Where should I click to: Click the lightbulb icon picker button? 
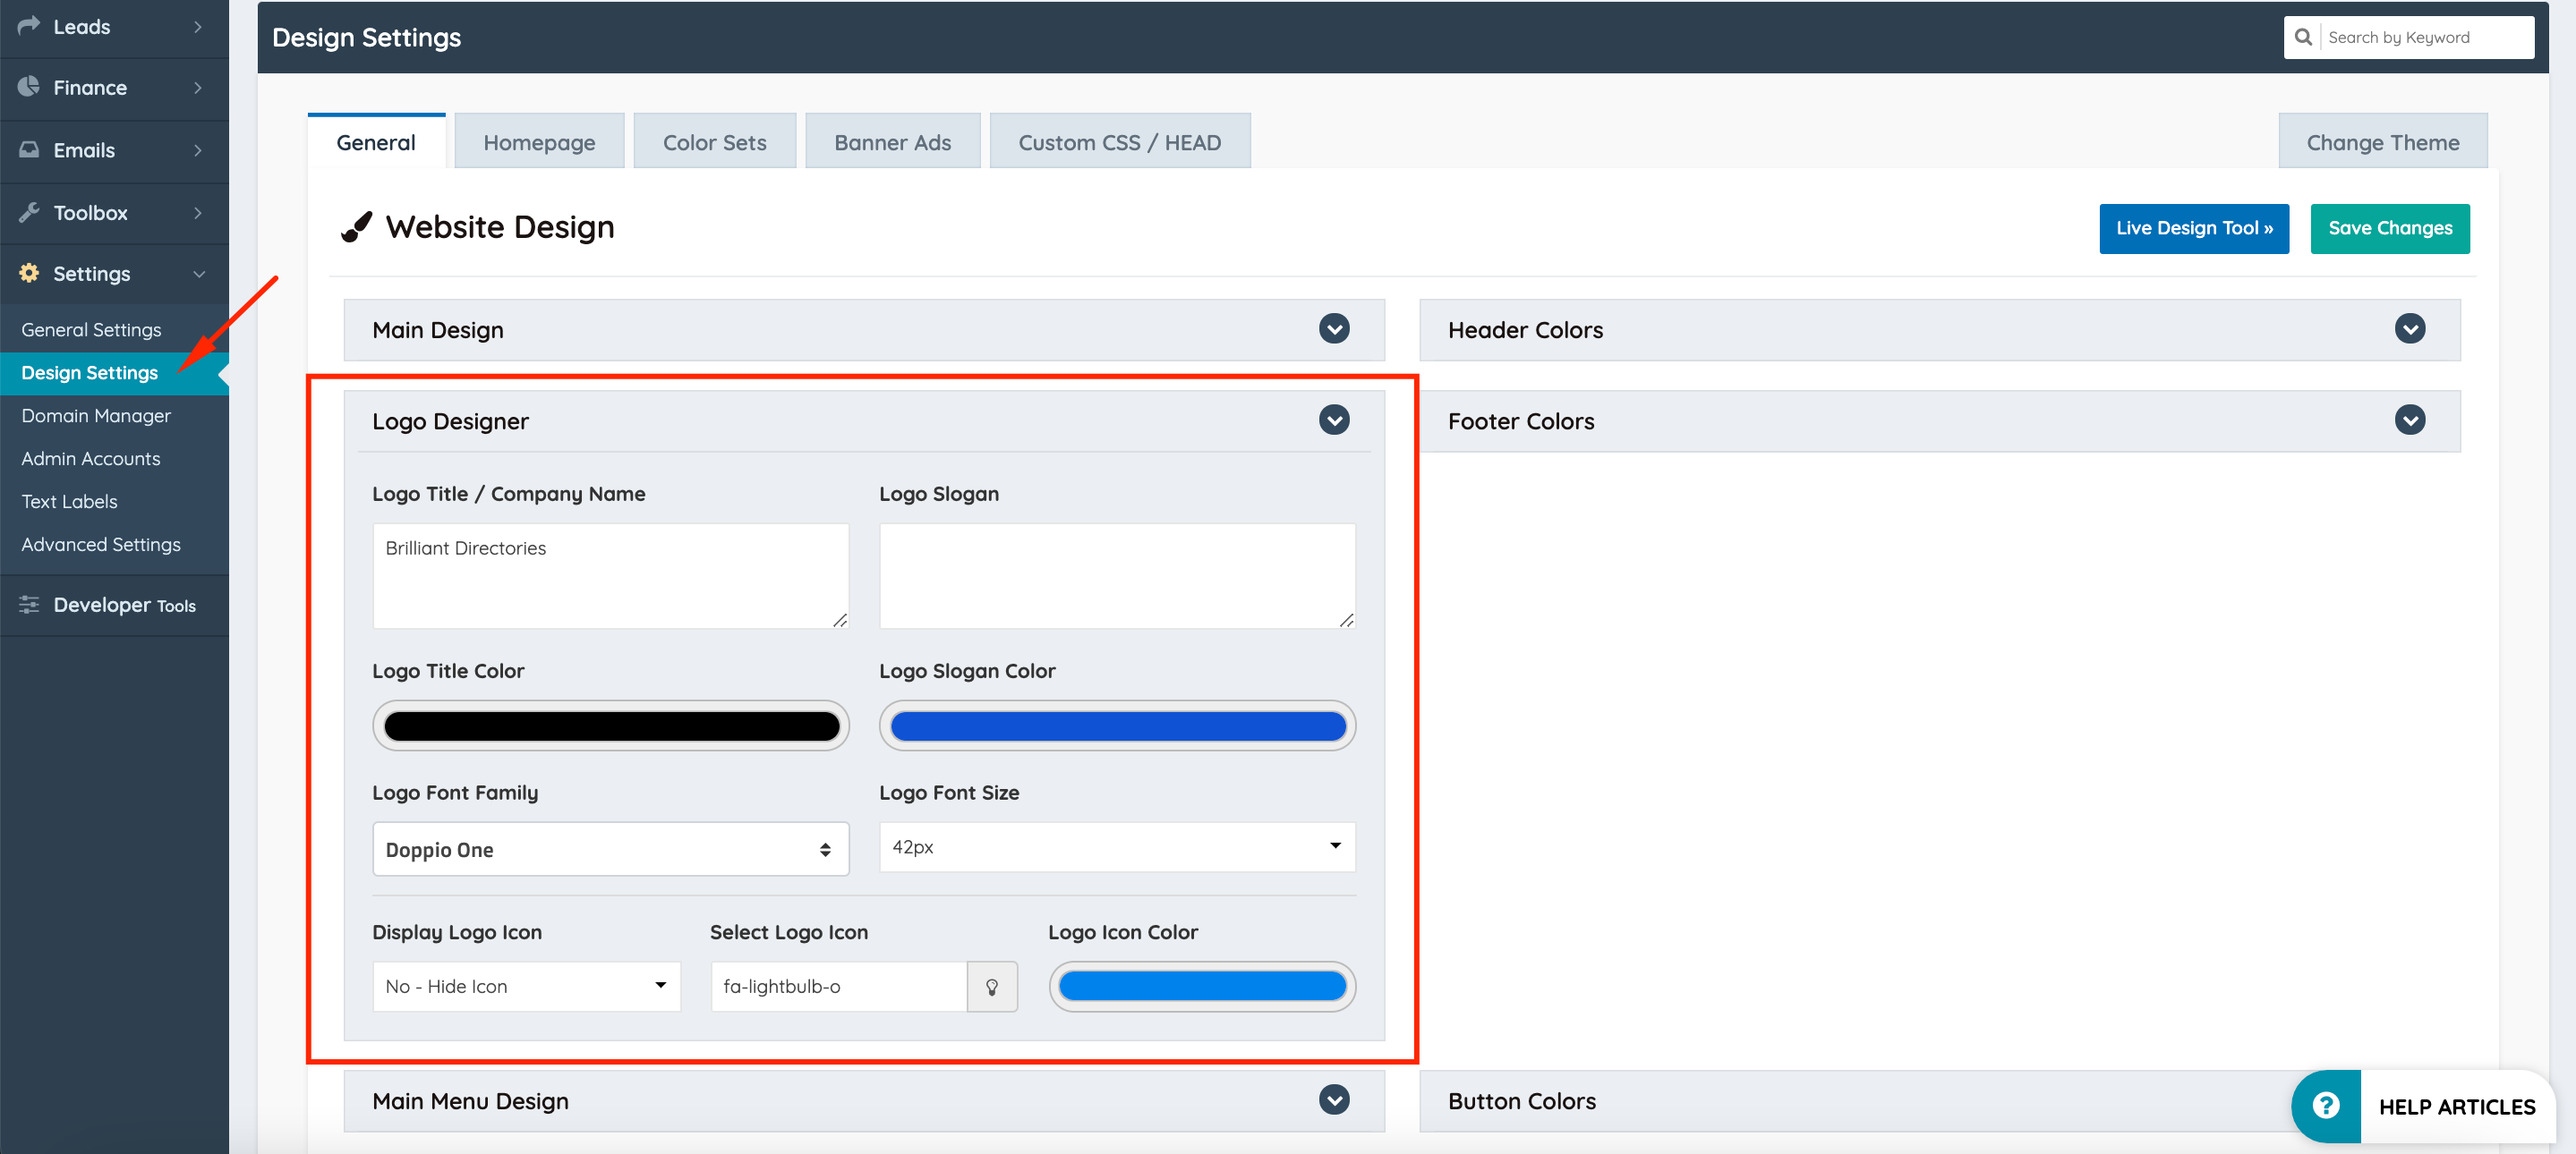click(x=991, y=986)
